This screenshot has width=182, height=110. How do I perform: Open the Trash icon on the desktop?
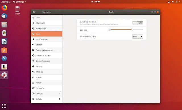click(x=17, y=11)
